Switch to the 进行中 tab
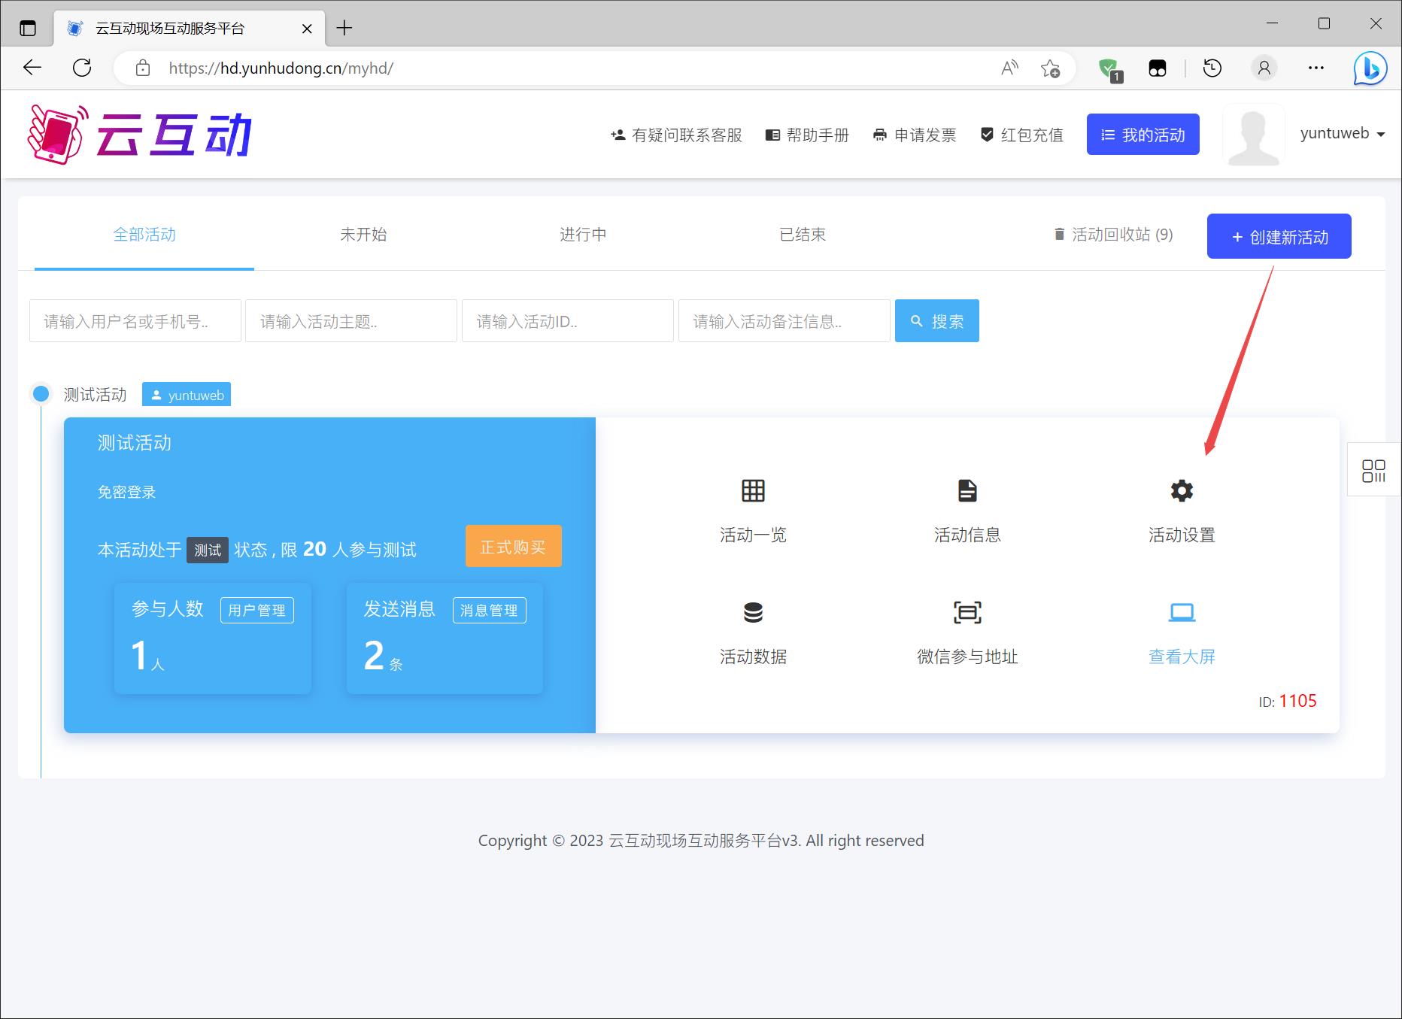1402x1019 pixels. 583,235
